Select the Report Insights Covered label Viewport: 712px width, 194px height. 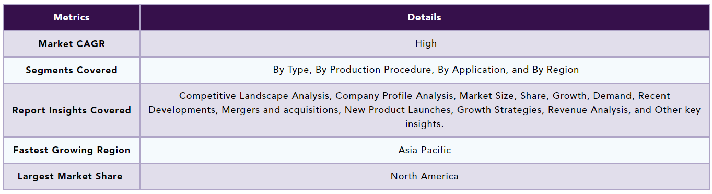point(72,110)
